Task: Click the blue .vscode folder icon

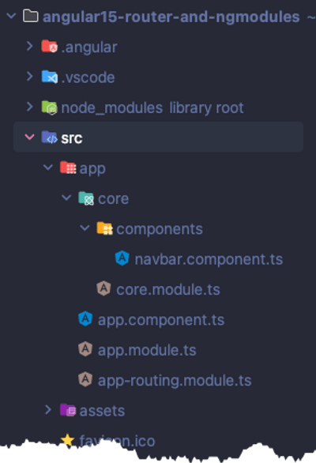Action: pos(49,77)
